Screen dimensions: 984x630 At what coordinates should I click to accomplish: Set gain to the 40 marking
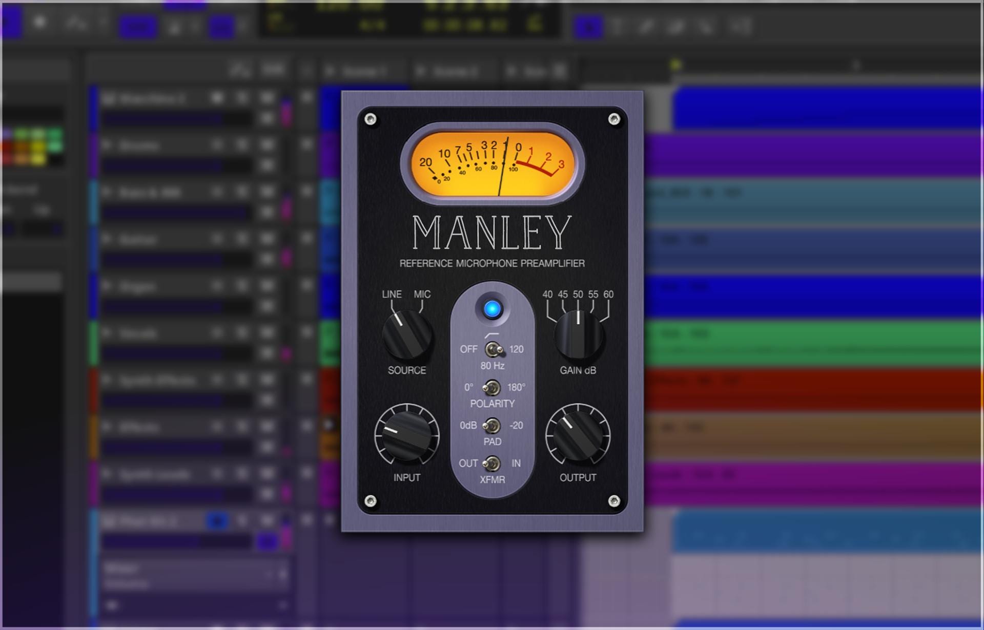(548, 295)
